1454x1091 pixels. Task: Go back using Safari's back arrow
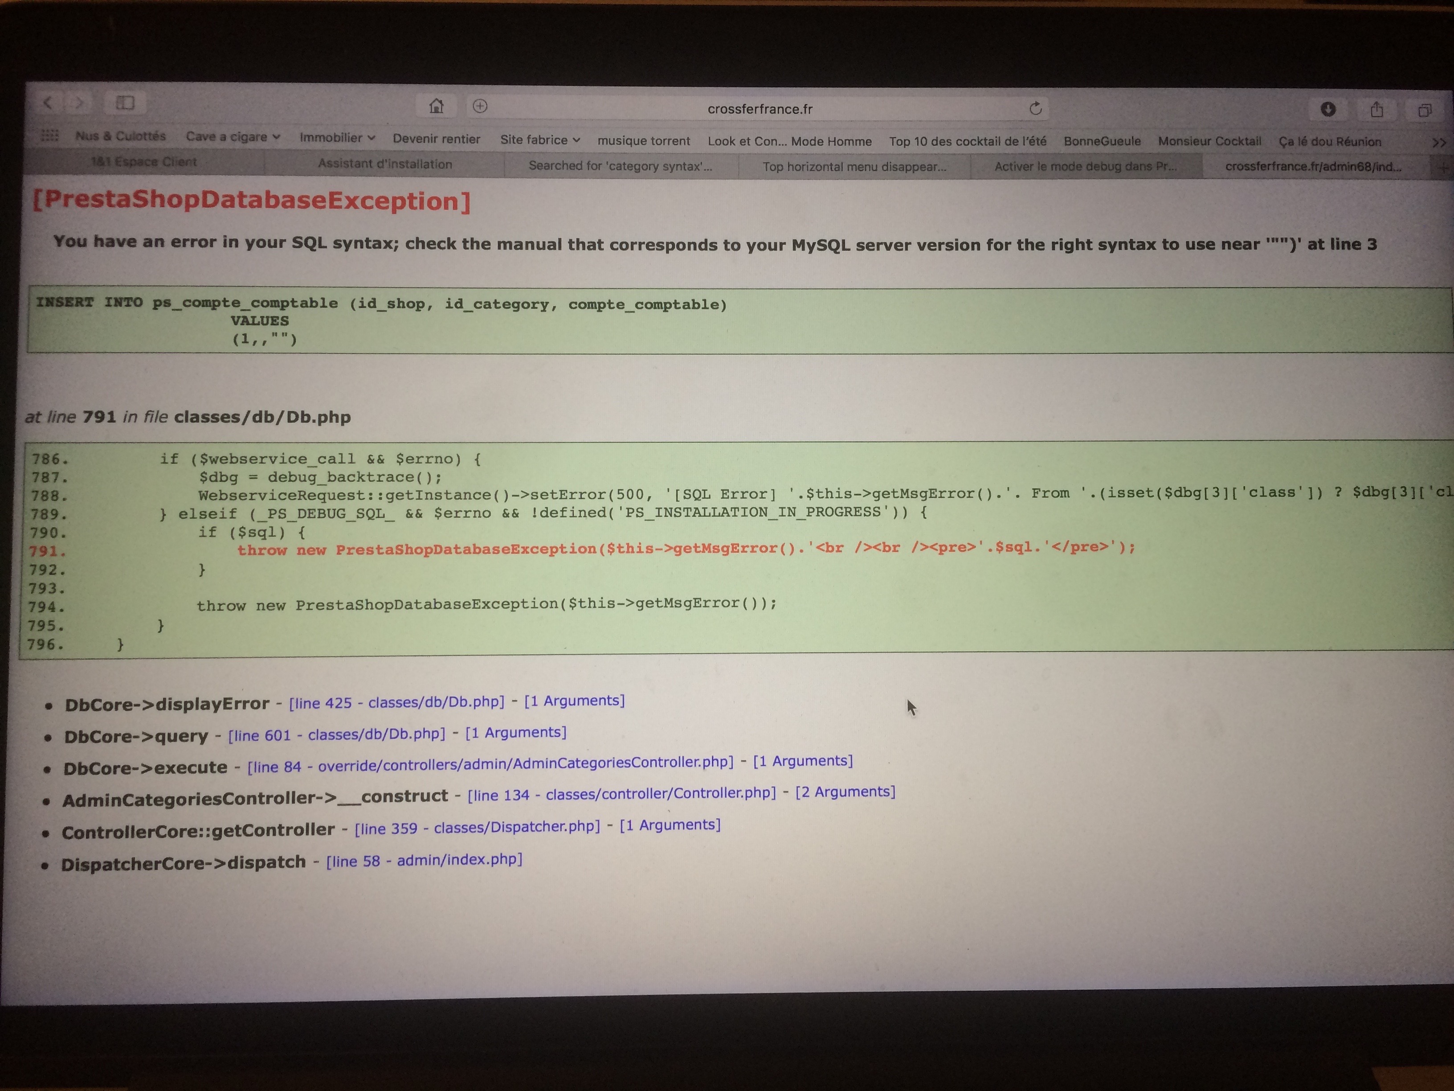[x=48, y=102]
